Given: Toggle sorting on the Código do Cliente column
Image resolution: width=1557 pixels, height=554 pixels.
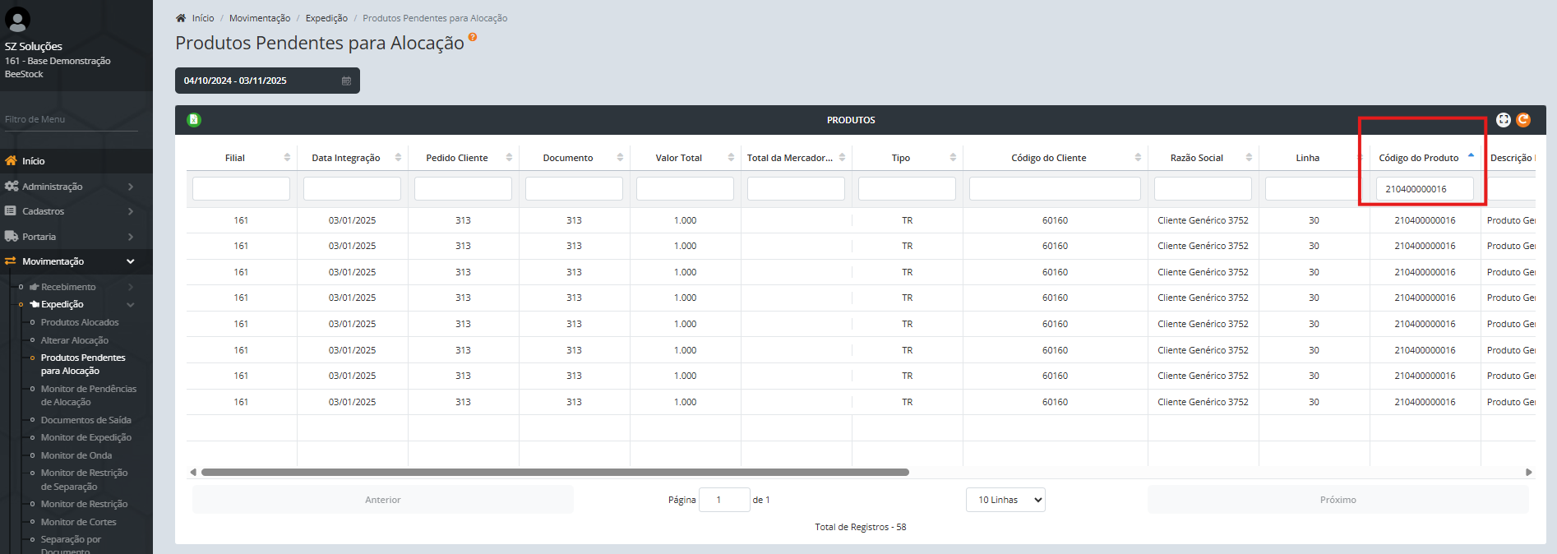Looking at the screenshot, I should pos(1138,158).
